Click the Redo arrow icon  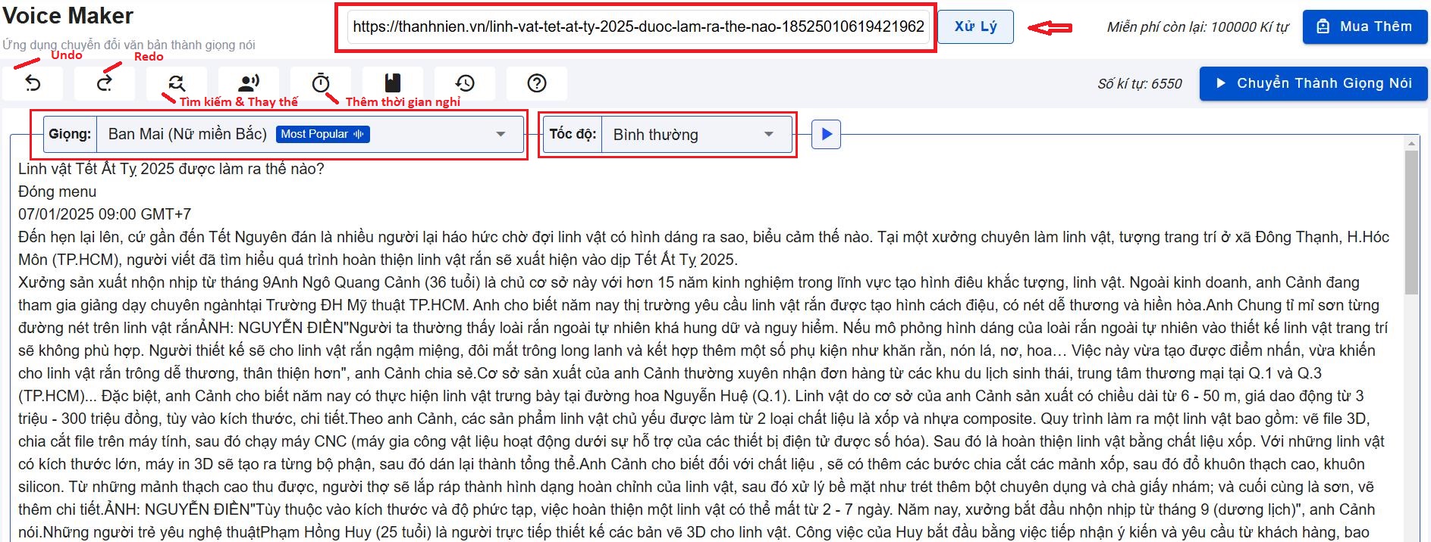(105, 83)
